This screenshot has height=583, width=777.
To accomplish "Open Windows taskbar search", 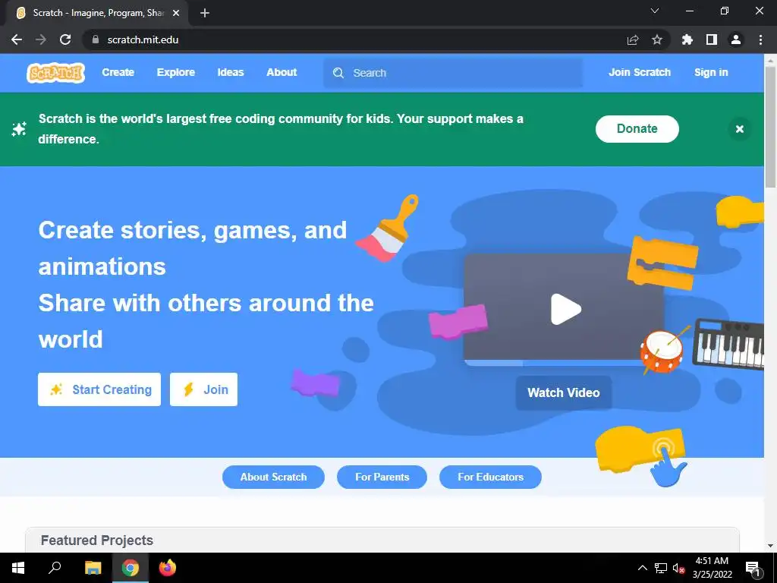I will [x=55, y=568].
